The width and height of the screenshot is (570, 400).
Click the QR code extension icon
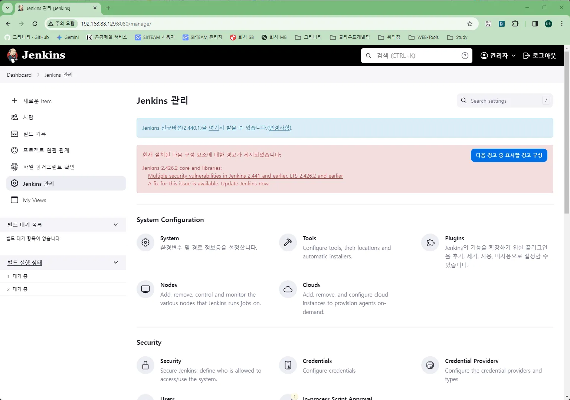coord(488,24)
